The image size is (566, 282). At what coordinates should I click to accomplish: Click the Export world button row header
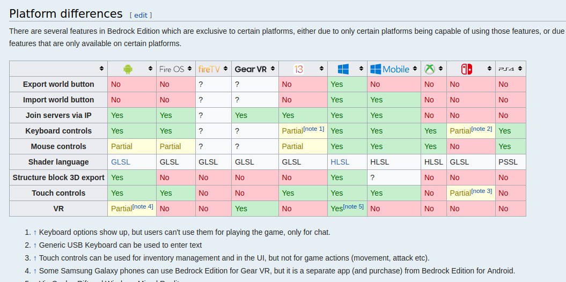pyautogui.click(x=58, y=84)
